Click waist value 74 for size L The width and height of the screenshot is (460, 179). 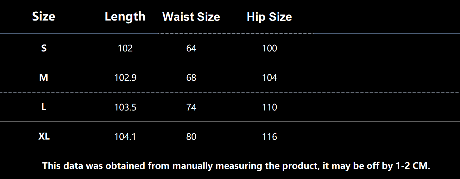click(x=191, y=107)
